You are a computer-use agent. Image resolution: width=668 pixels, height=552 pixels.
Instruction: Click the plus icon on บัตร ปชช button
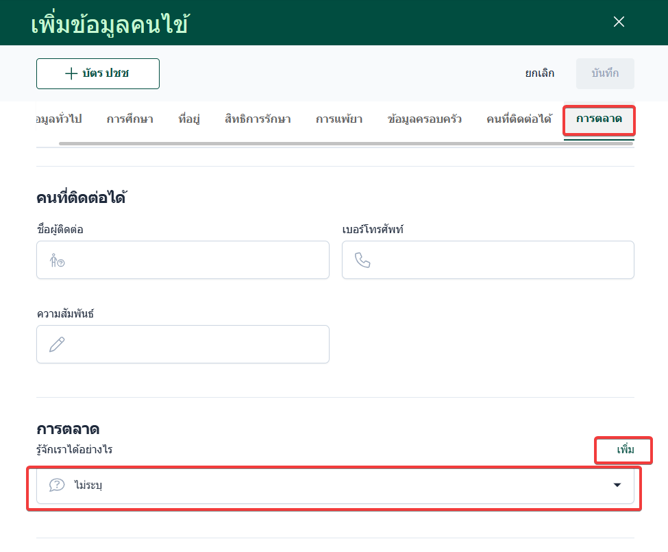pyautogui.click(x=71, y=74)
